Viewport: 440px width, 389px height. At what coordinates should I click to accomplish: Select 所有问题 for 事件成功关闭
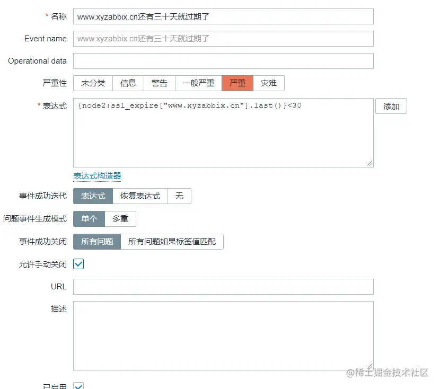tap(97, 242)
